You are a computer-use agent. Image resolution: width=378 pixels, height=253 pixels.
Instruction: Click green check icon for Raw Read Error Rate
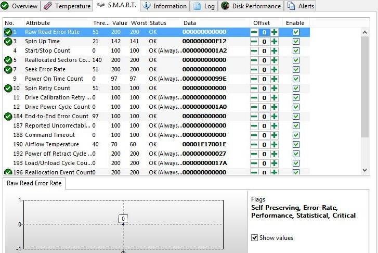[8, 32]
